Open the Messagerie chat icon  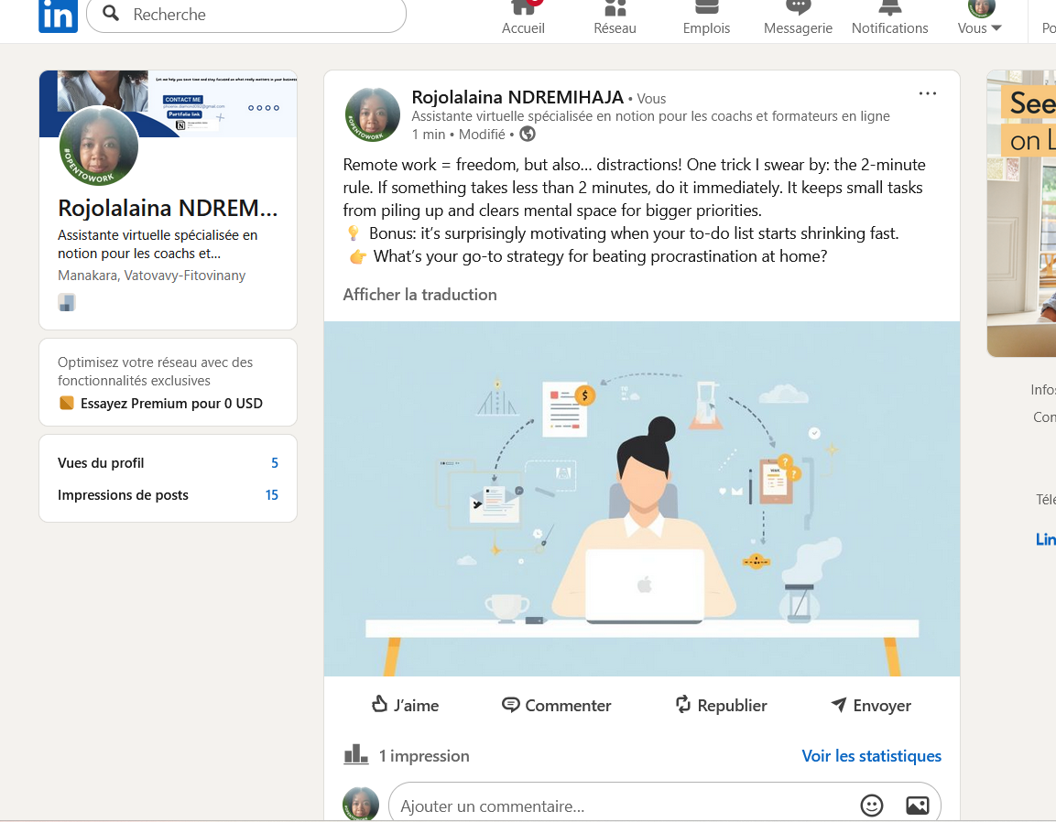(798, 9)
